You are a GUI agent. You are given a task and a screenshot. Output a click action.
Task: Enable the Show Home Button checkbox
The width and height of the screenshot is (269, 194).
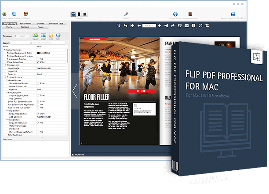38,83
